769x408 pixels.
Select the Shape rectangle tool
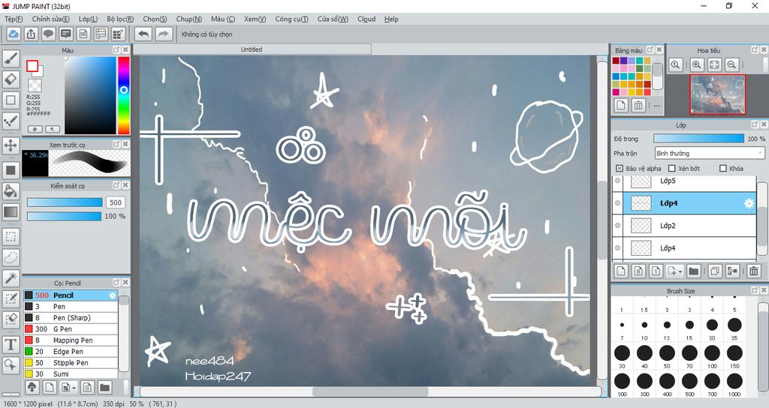11,100
